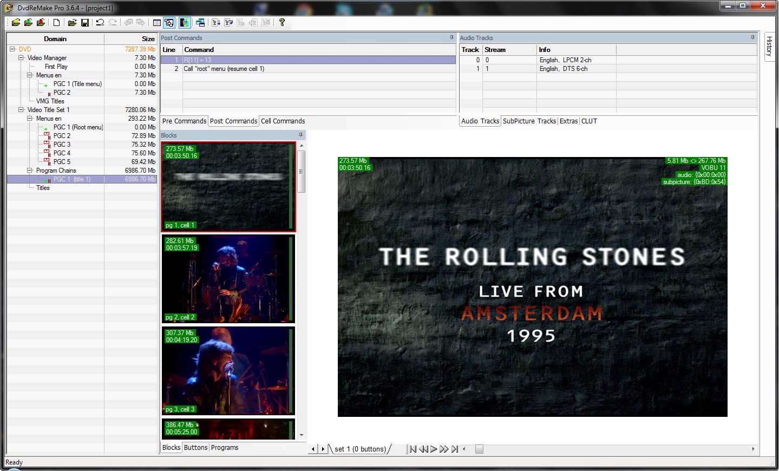779x471 pixels.
Task: Jump to the first frame of preview
Action: (x=413, y=449)
